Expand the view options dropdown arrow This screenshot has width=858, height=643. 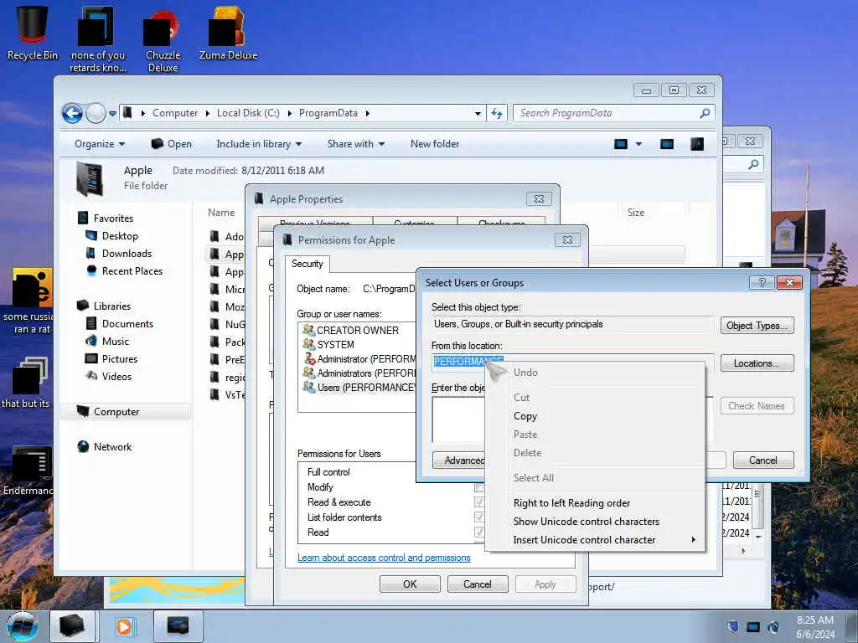(638, 144)
